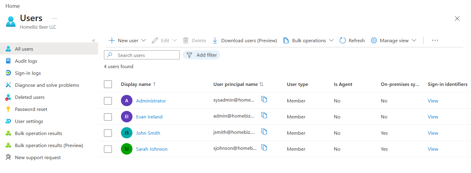Click the All users sidebar icon
The height and width of the screenshot is (173, 471).
click(x=8, y=49)
